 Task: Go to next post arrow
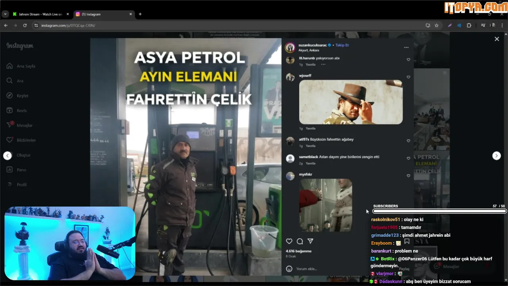pyautogui.click(x=496, y=156)
